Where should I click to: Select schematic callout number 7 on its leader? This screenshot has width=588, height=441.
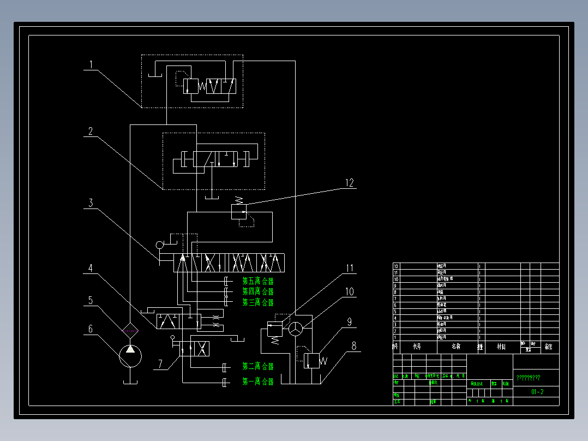point(160,364)
